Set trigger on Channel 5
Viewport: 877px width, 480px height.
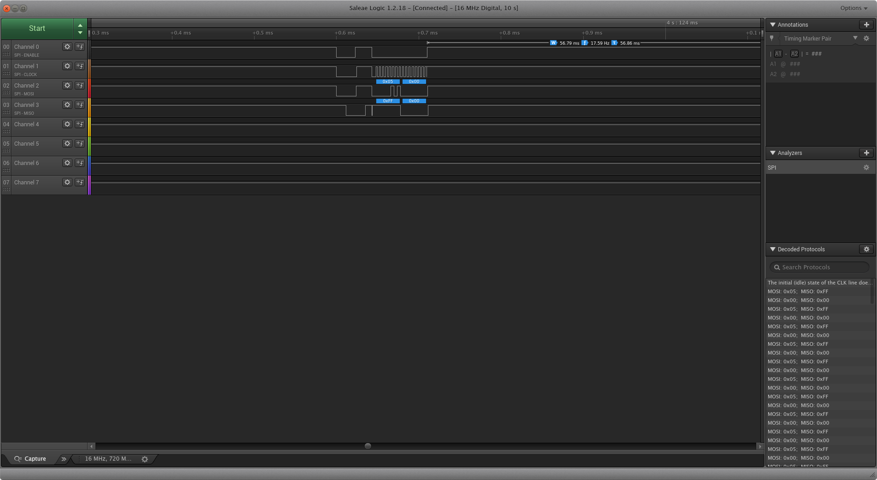(80, 143)
